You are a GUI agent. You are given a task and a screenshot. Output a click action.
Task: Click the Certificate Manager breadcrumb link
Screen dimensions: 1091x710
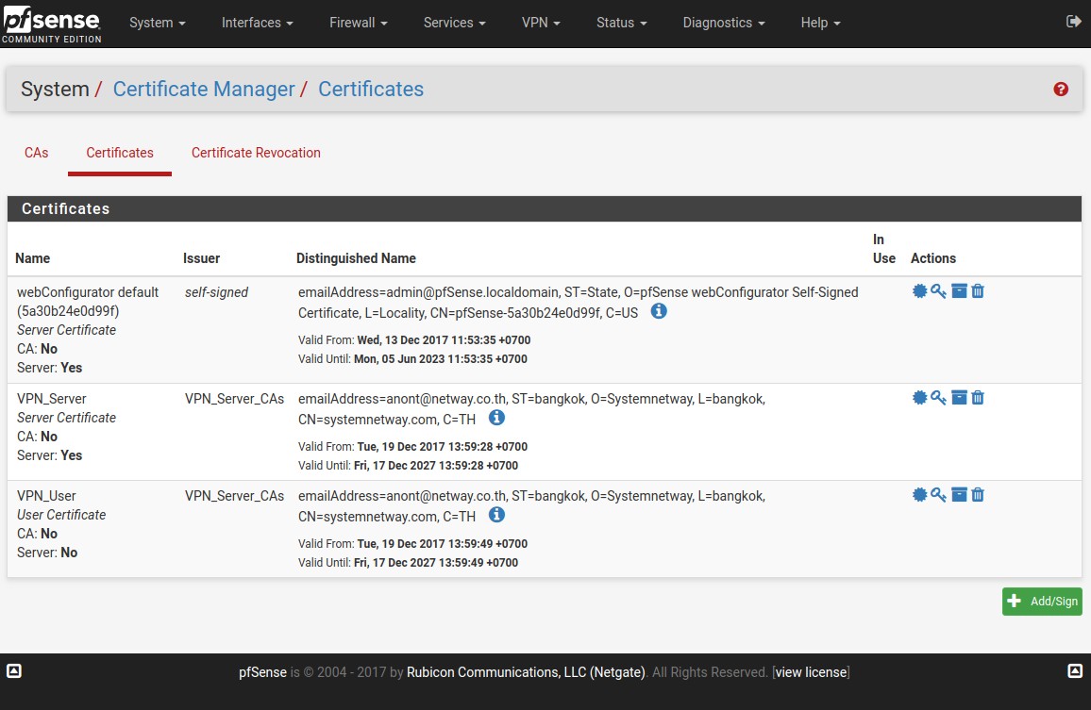[204, 90]
